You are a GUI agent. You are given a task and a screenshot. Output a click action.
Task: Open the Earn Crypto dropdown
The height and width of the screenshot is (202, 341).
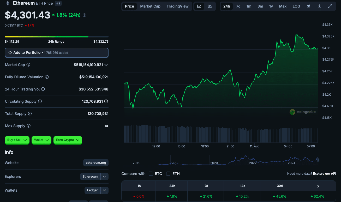point(68,140)
